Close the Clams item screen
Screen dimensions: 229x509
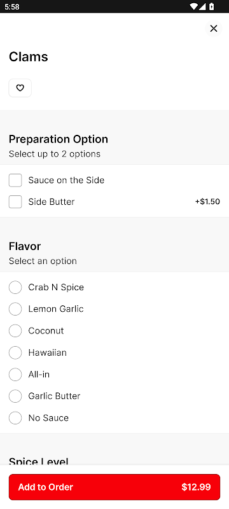[214, 29]
